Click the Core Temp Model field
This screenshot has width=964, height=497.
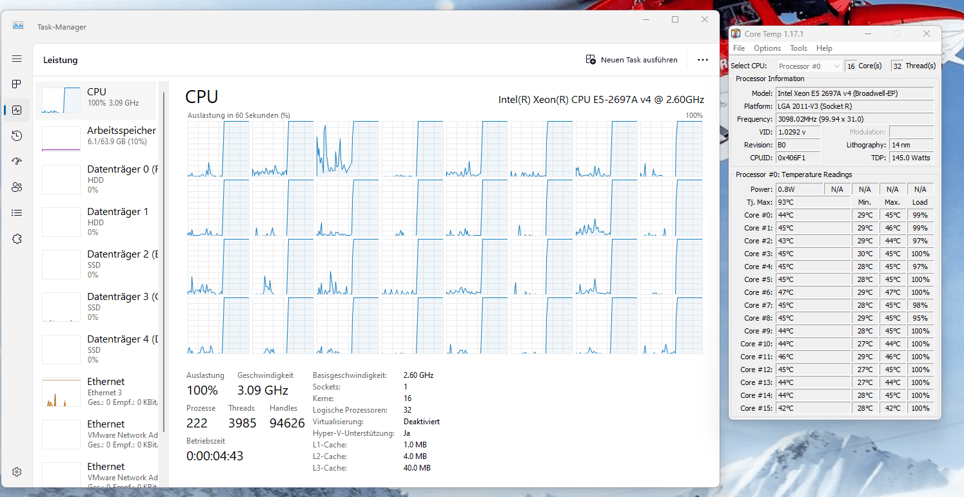[x=854, y=93]
